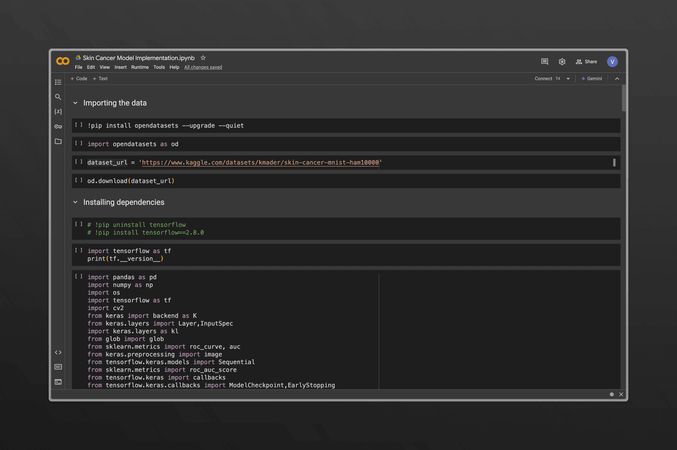The image size is (677, 450).
Task: Open the Table of contents sidebar icon
Action: [x=58, y=82]
